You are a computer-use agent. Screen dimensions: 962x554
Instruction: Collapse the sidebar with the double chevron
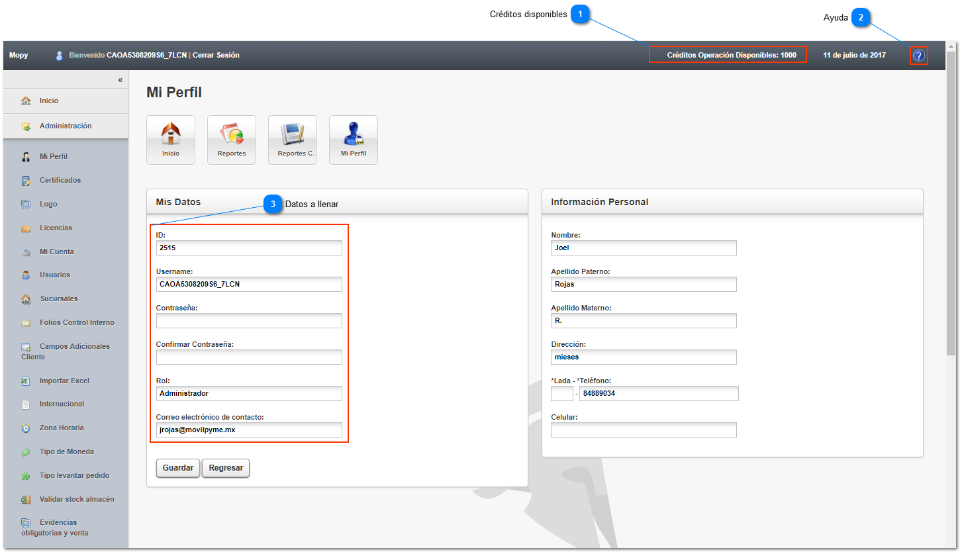[120, 79]
